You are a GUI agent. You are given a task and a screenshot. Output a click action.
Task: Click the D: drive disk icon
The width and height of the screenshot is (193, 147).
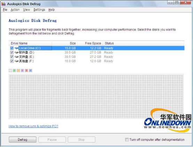pos(16,52)
